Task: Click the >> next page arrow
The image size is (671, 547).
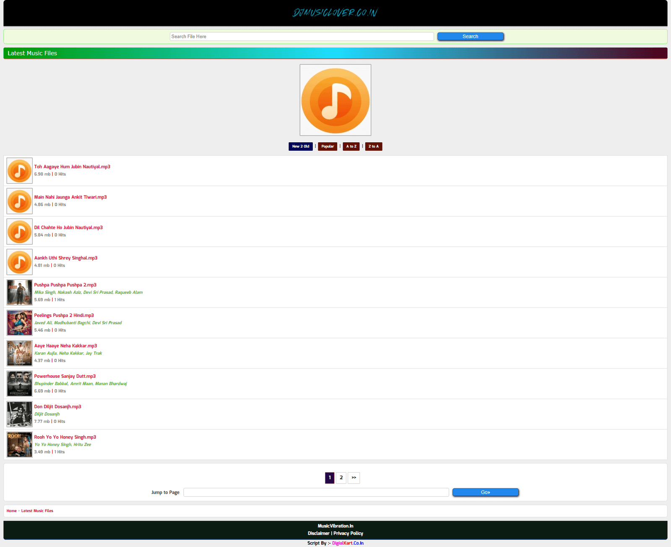Action: pos(354,478)
